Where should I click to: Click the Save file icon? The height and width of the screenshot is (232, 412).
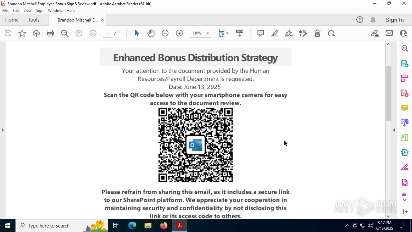tap(8, 33)
